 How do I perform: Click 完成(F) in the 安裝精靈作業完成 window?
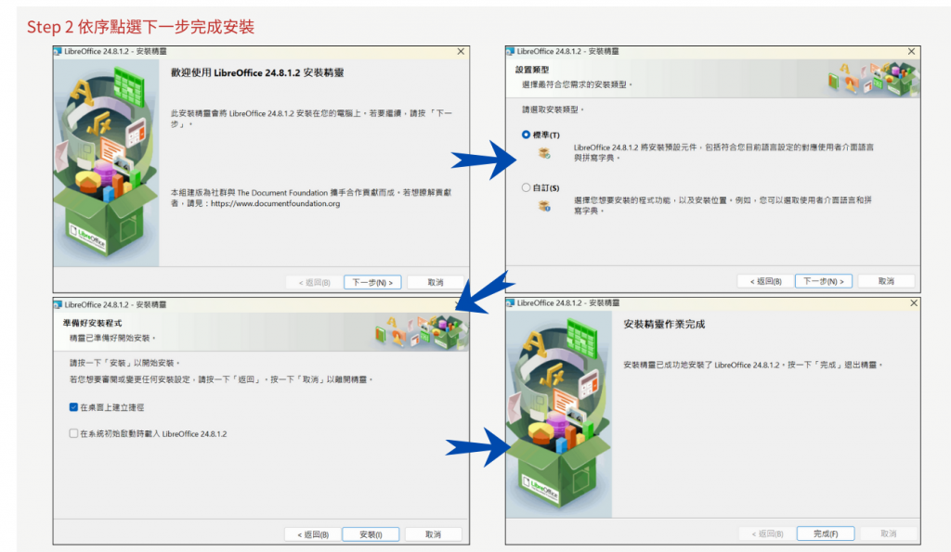(826, 533)
